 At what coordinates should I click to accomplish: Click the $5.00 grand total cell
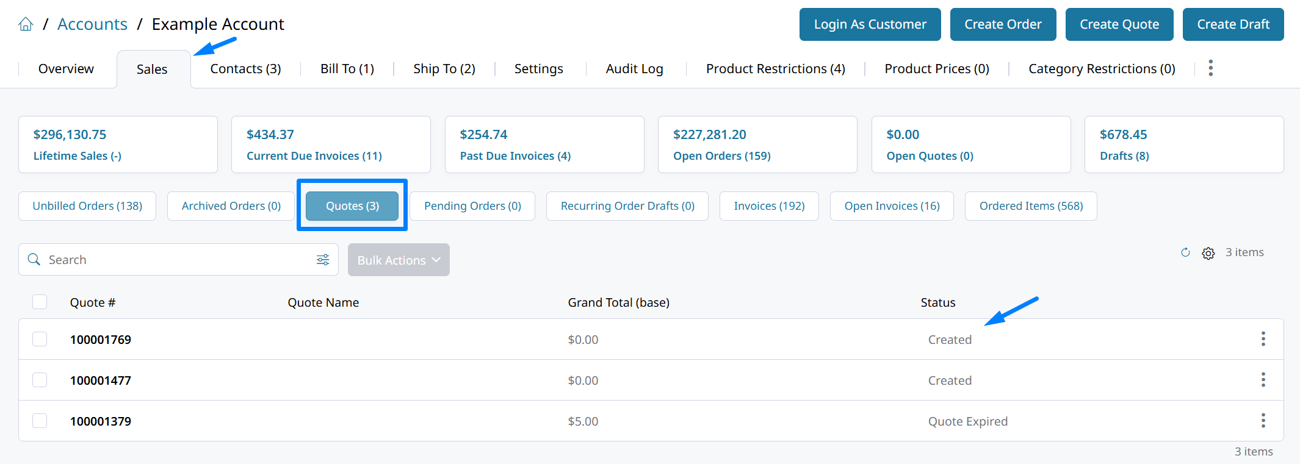(583, 421)
